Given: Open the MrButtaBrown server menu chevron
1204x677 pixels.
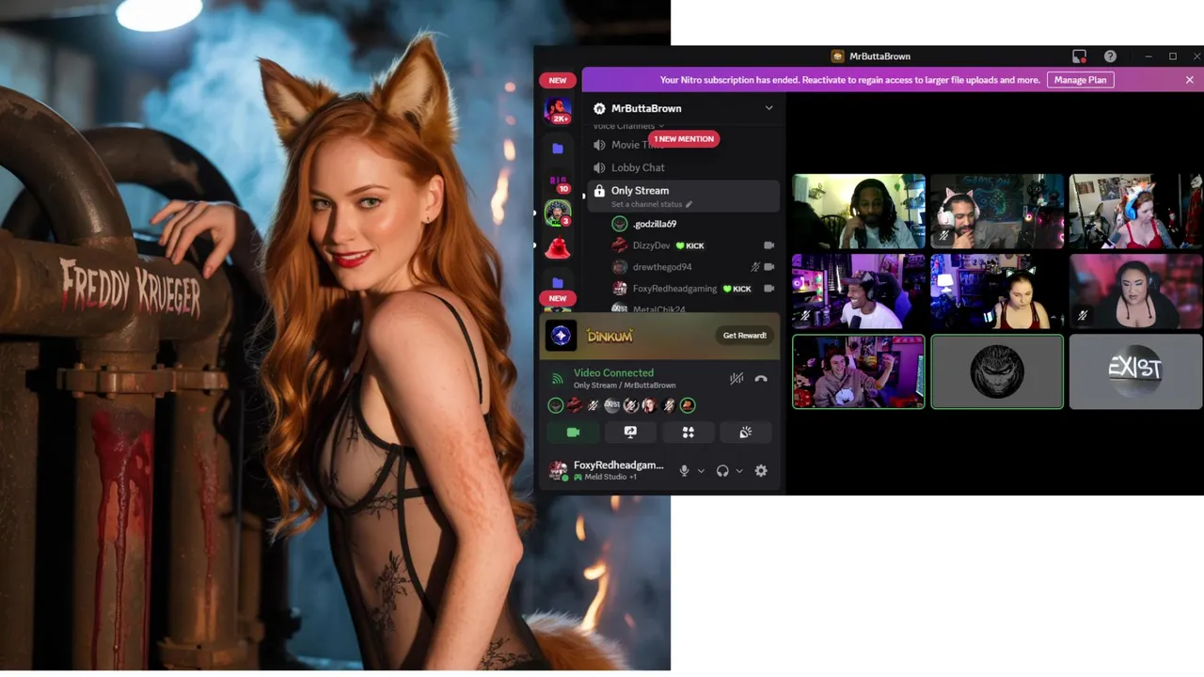Looking at the screenshot, I should pos(768,108).
